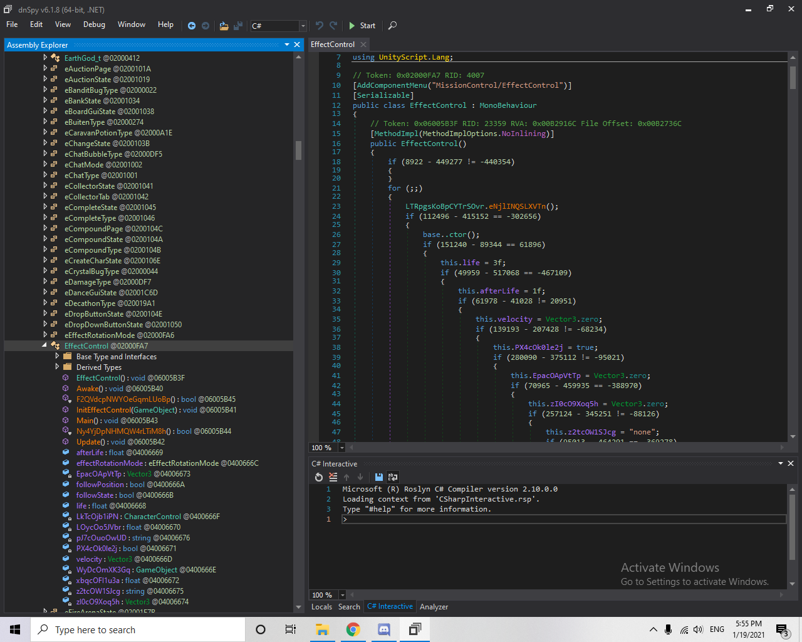Select the eCompoundType enum in tree
The height and width of the screenshot is (642, 802).
point(113,250)
